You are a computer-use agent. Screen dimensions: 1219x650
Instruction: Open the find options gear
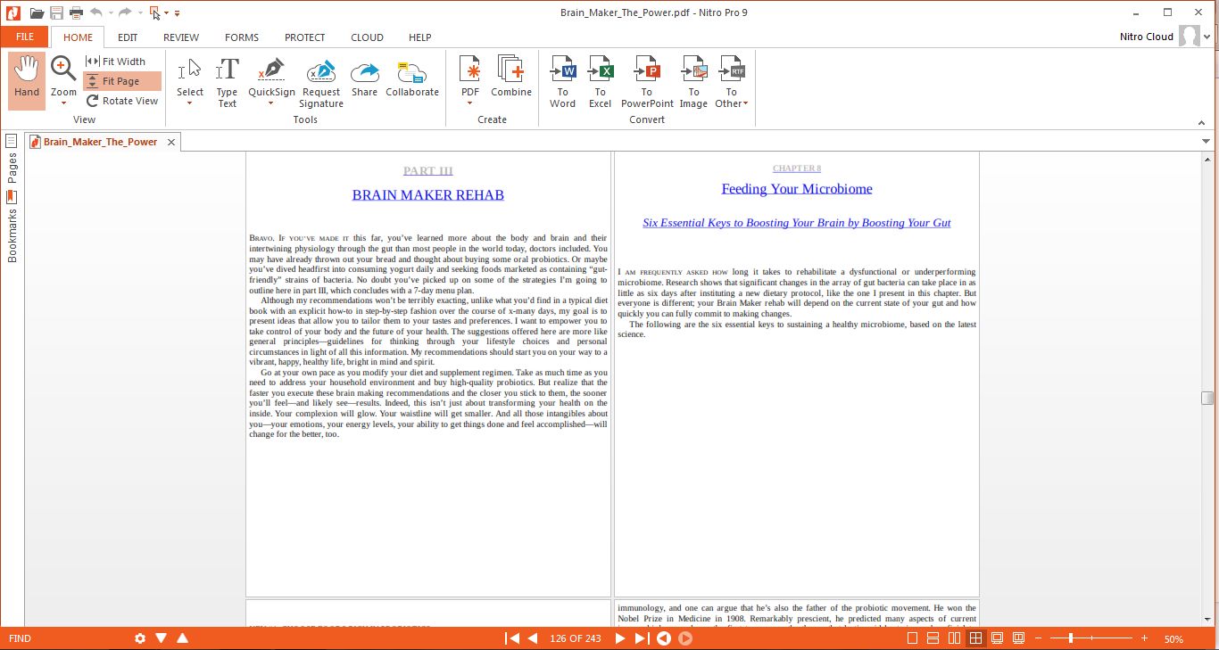[140, 638]
